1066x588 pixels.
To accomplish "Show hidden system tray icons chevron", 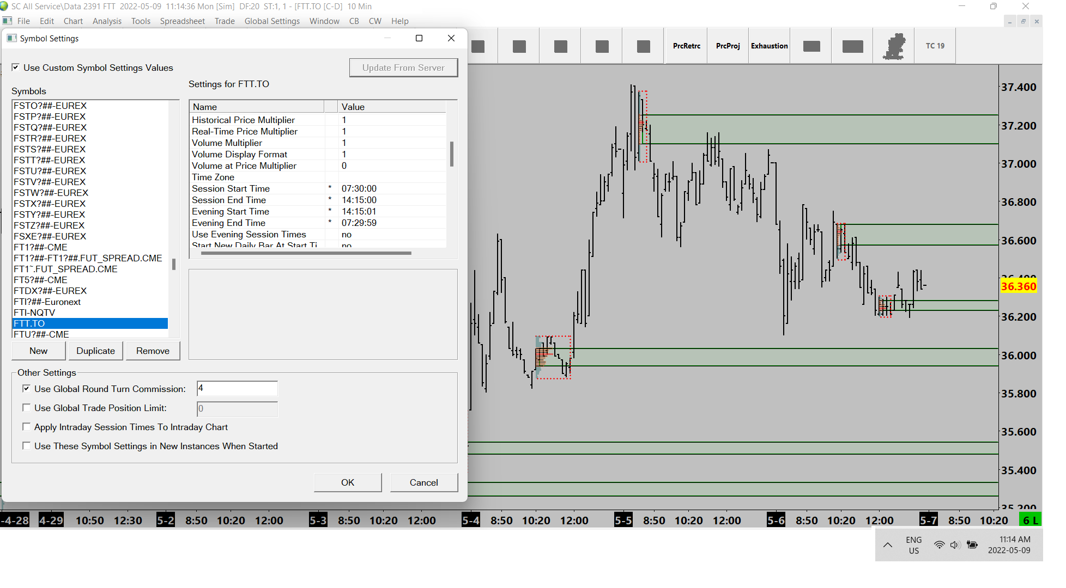I will (x=888, y=545).
